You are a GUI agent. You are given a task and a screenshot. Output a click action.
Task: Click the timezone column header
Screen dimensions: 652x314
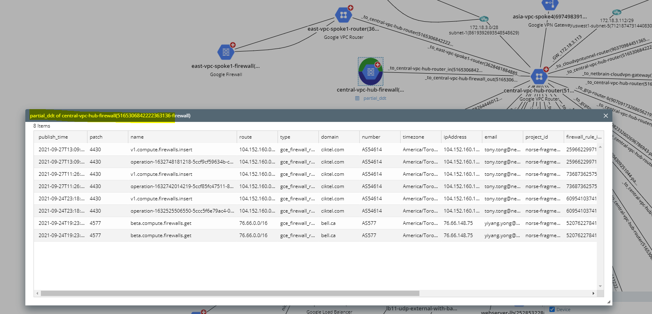(x=421, y=137)
